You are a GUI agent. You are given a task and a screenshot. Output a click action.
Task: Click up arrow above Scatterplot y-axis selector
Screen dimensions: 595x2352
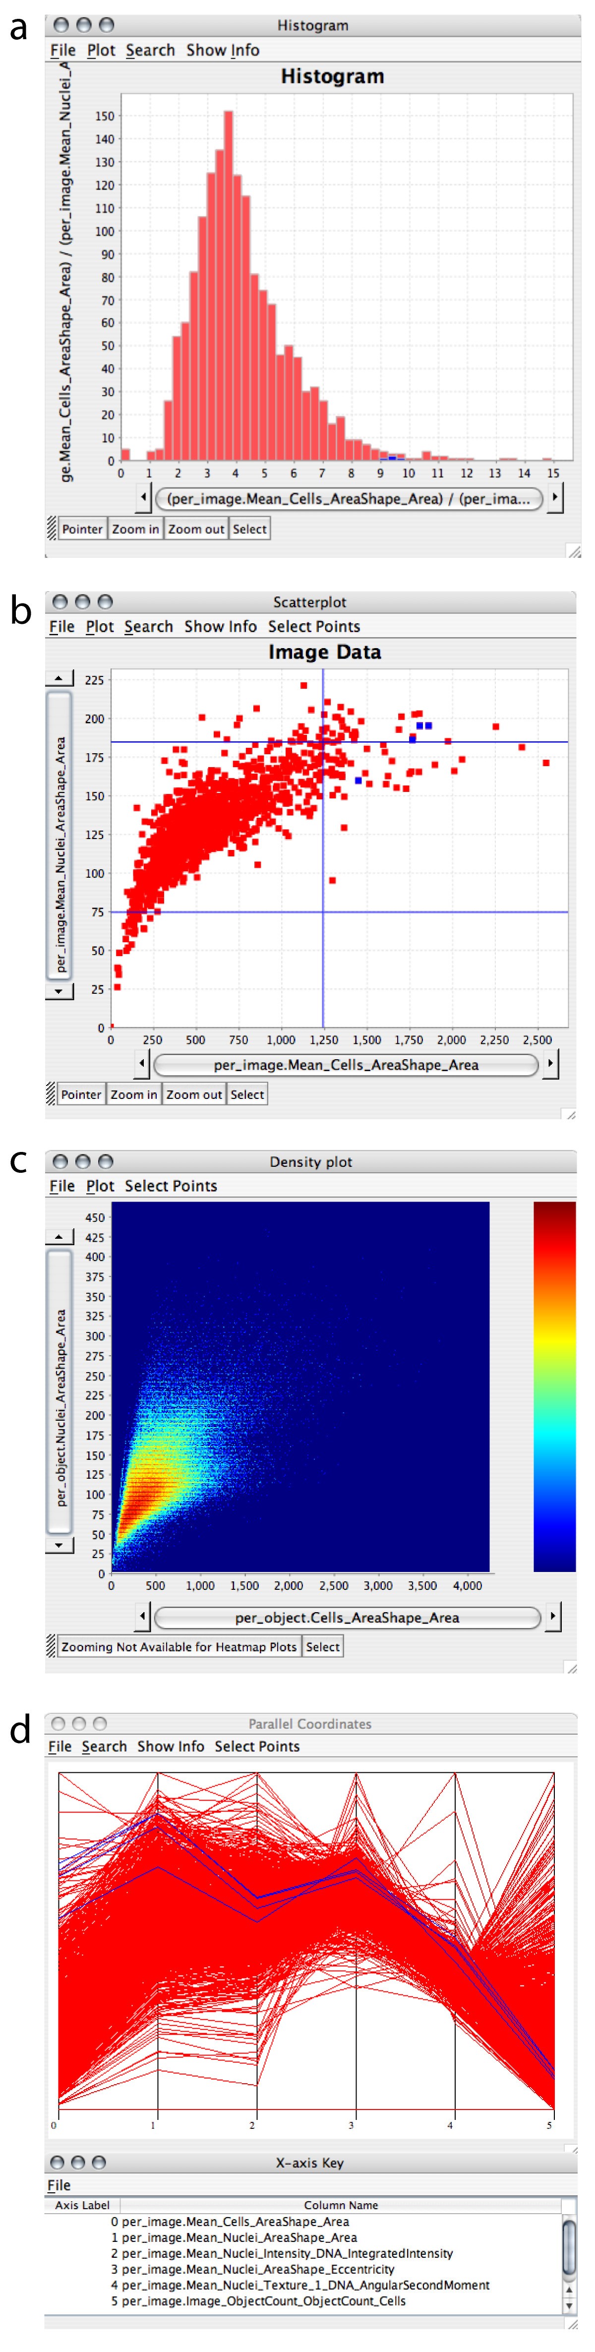59,677
